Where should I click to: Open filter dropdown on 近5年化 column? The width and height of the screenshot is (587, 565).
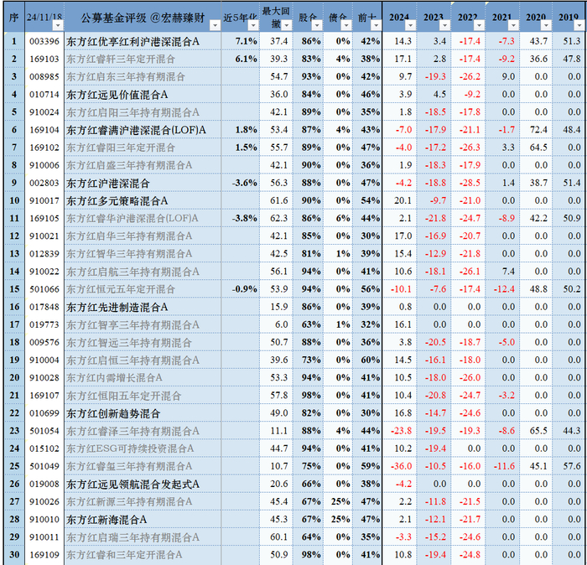coord(253,25)
